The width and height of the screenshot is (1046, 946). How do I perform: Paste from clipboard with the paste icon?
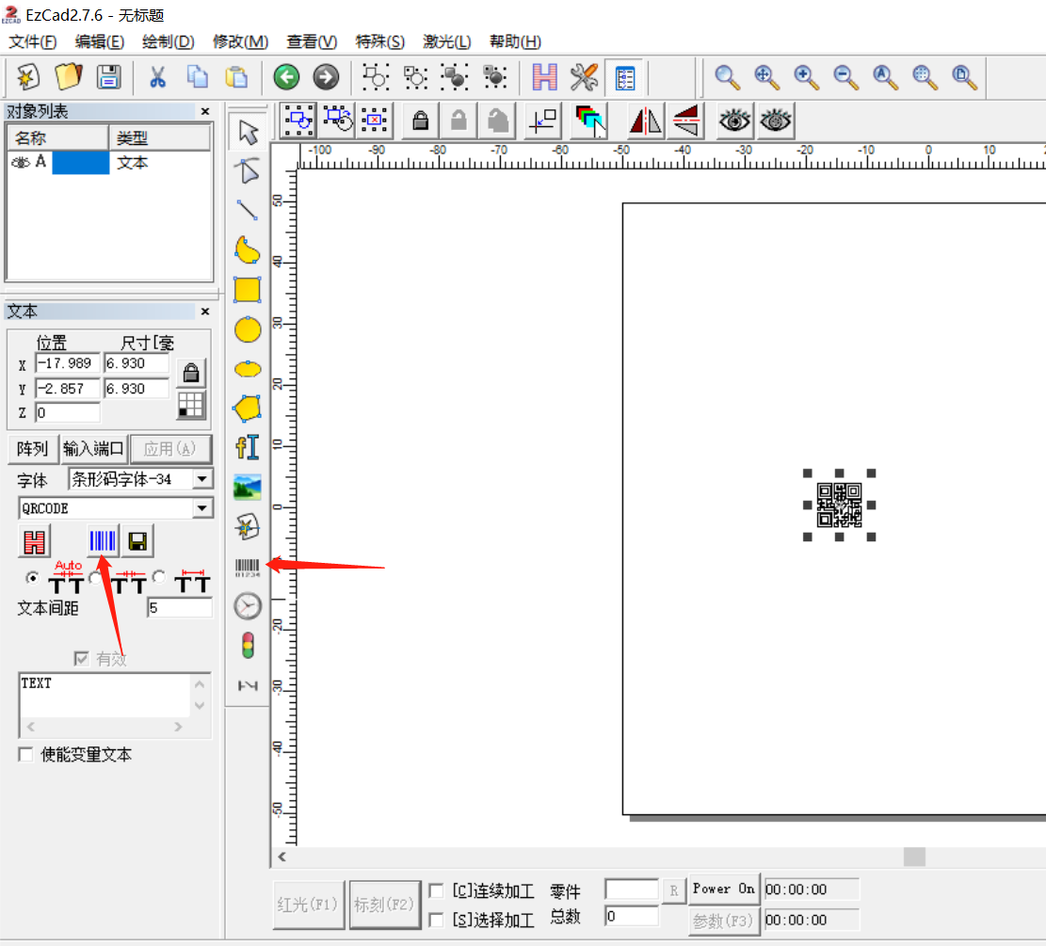236,77
